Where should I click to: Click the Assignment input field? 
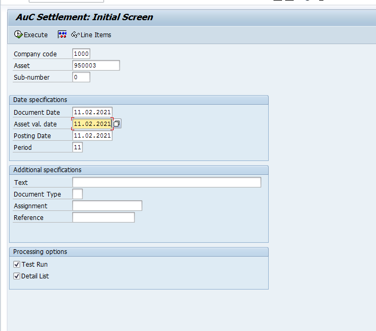(x=107, y=206)
